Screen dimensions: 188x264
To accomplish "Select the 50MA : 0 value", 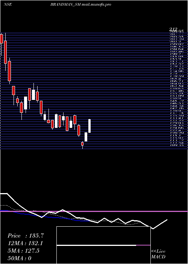I will [20, 258].
